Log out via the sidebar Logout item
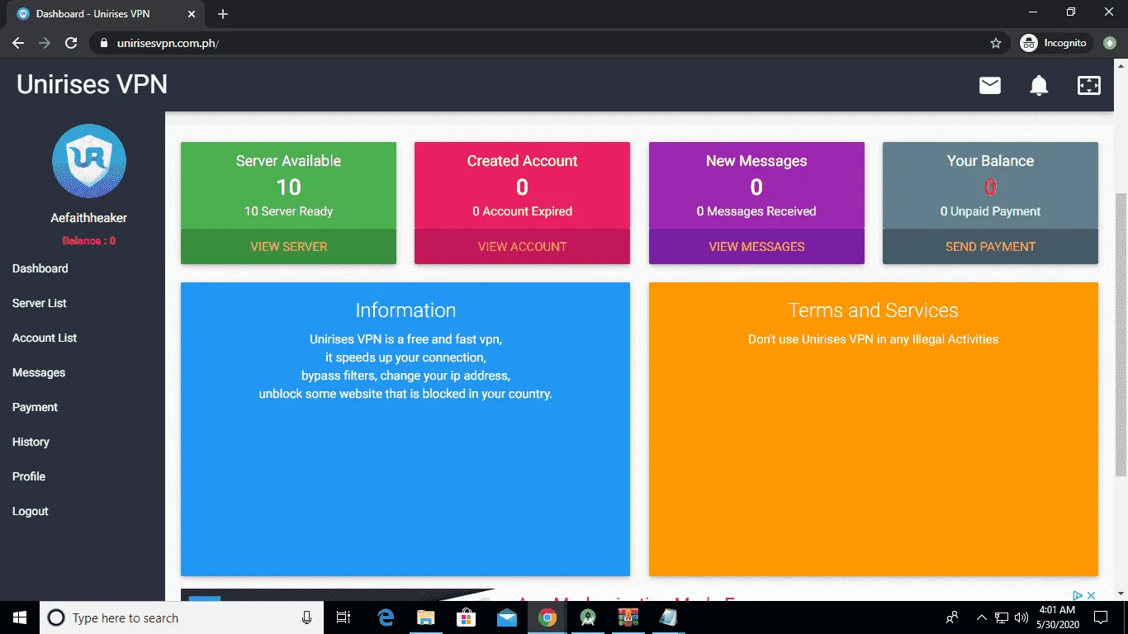This screenshot has width=1128, height=634. click(31, 511)
